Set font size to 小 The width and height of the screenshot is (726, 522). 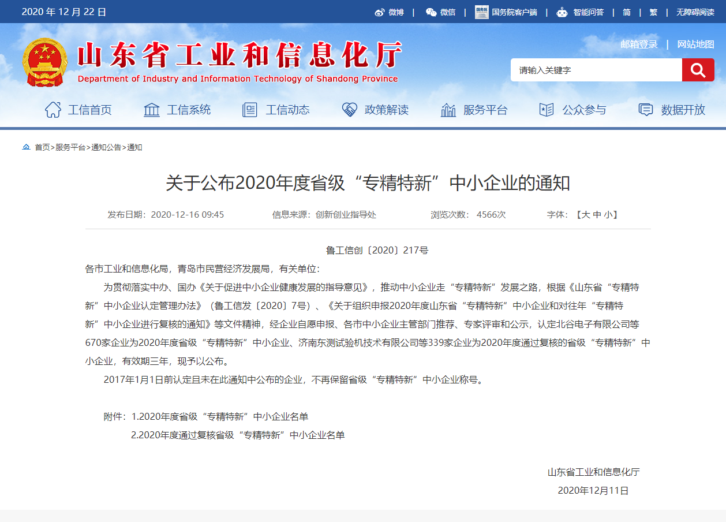[608, 215]
